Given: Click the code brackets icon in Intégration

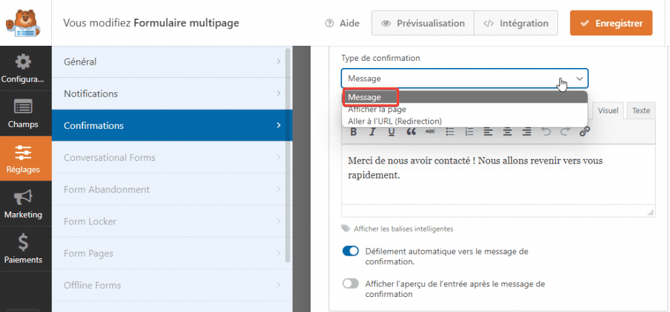Looking at the screenshot, I should coord(488,24).
